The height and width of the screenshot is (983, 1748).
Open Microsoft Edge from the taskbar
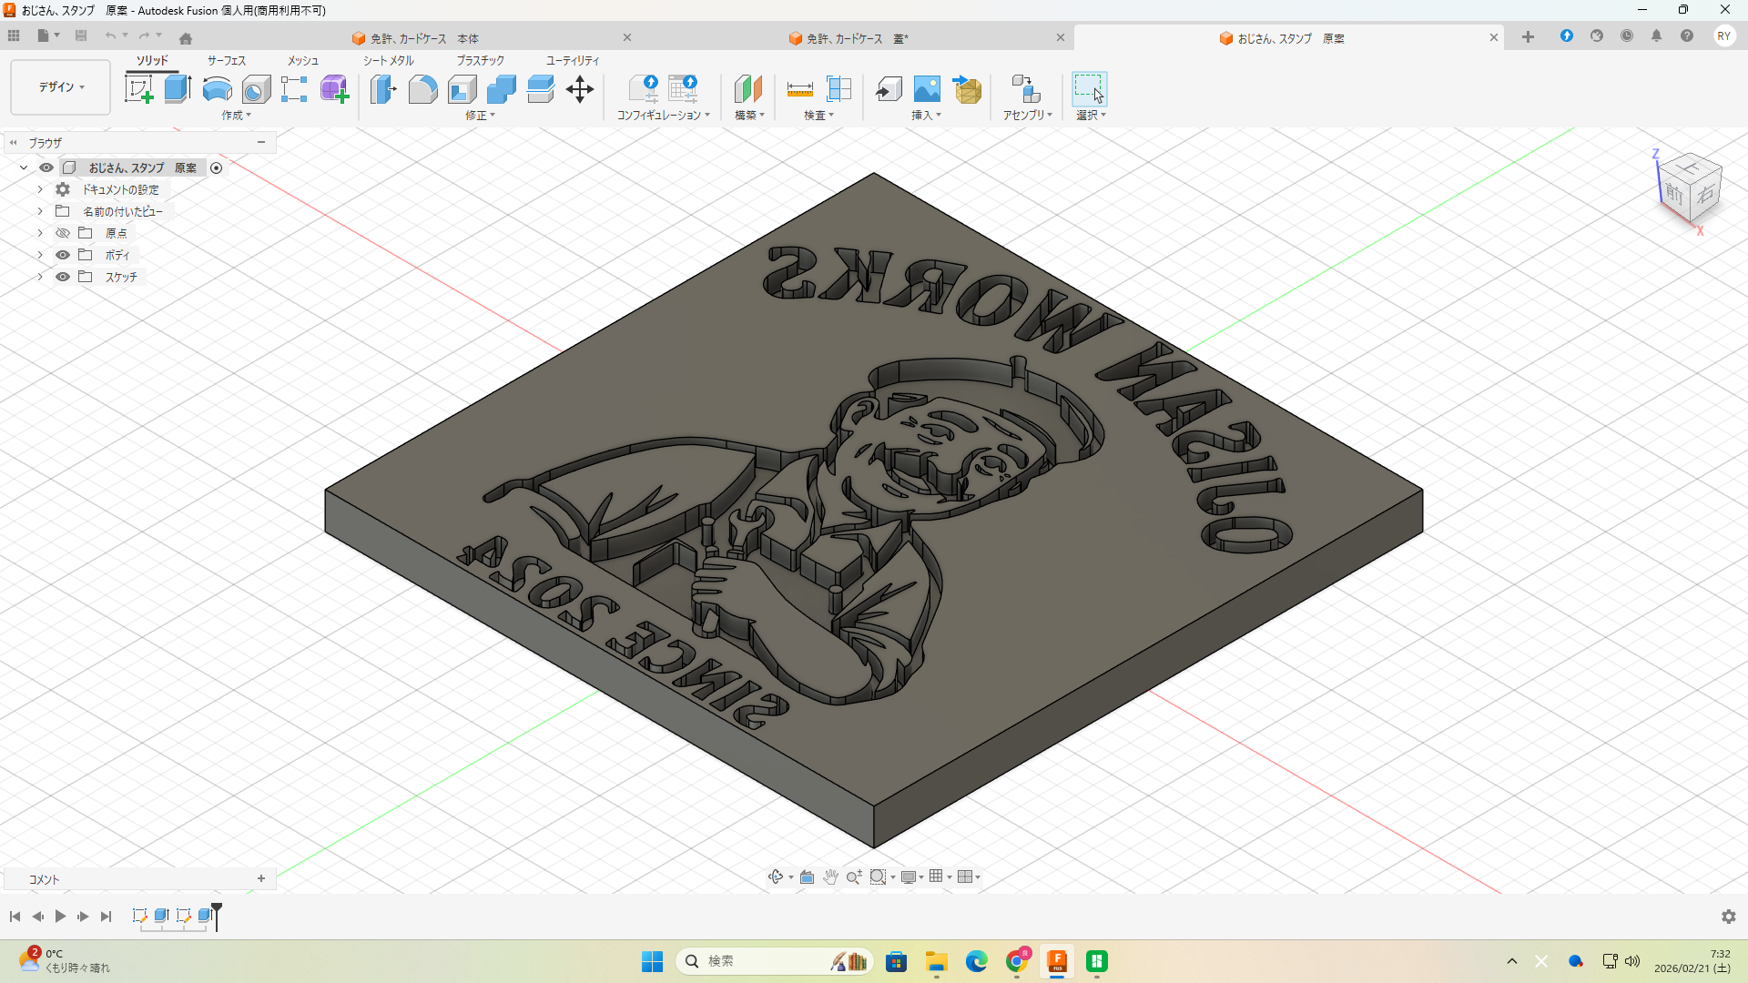tap(976, 961)
